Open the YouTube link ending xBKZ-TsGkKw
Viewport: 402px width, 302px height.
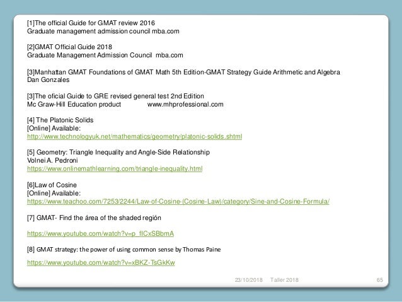pos(101,262)
